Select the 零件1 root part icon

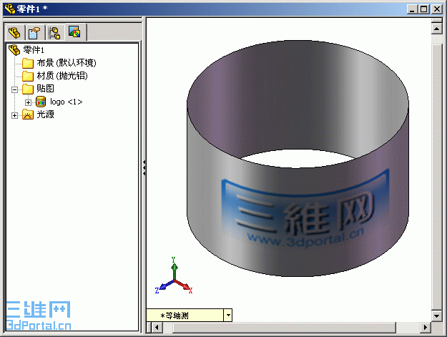[x=14, y=50]
